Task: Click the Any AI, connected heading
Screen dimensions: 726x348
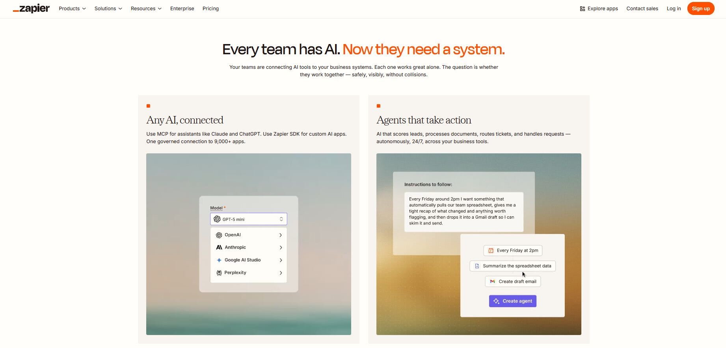Action: click(185, 120)
